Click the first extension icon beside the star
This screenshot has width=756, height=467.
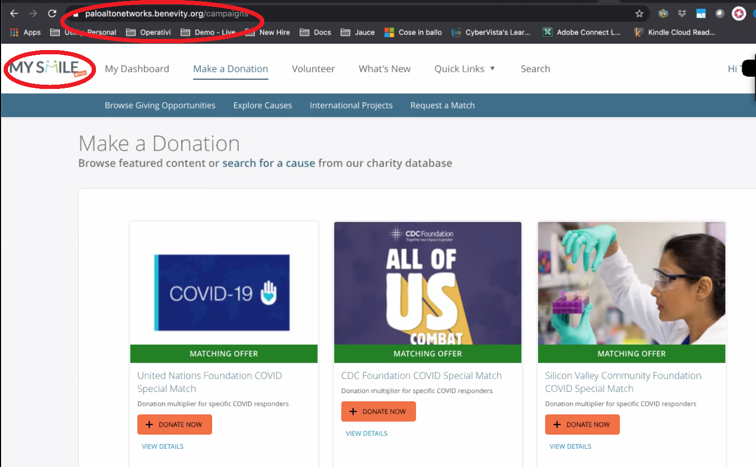(x=663, y=14)
